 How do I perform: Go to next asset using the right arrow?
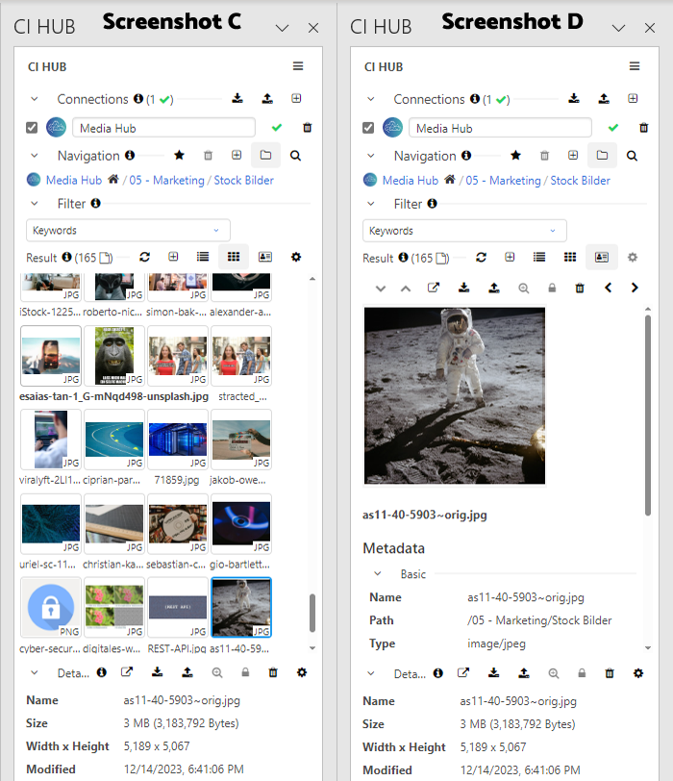635,288
